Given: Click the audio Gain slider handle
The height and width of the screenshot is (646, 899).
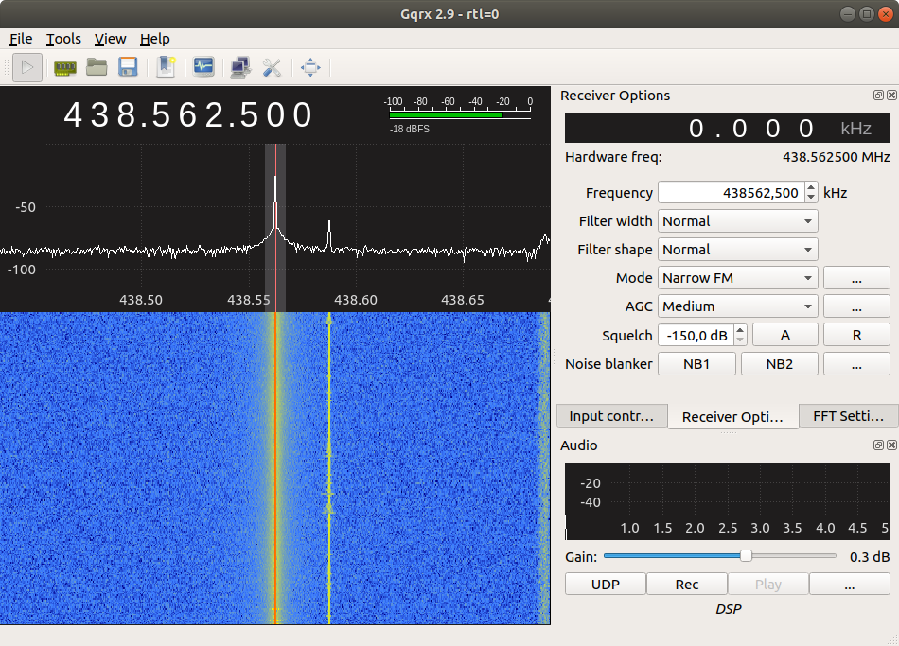Looking at the screenshot, I should click(x=746, y=555).
